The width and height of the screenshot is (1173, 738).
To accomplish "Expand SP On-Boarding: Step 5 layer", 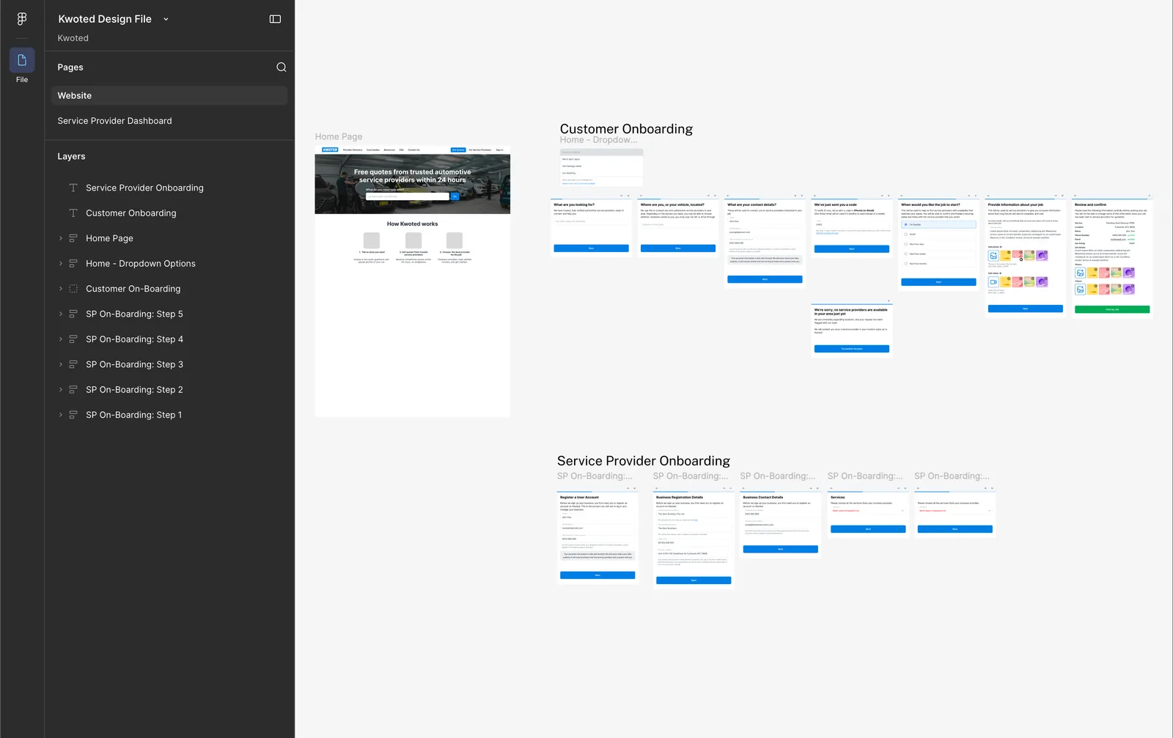I will pos(61,314).
